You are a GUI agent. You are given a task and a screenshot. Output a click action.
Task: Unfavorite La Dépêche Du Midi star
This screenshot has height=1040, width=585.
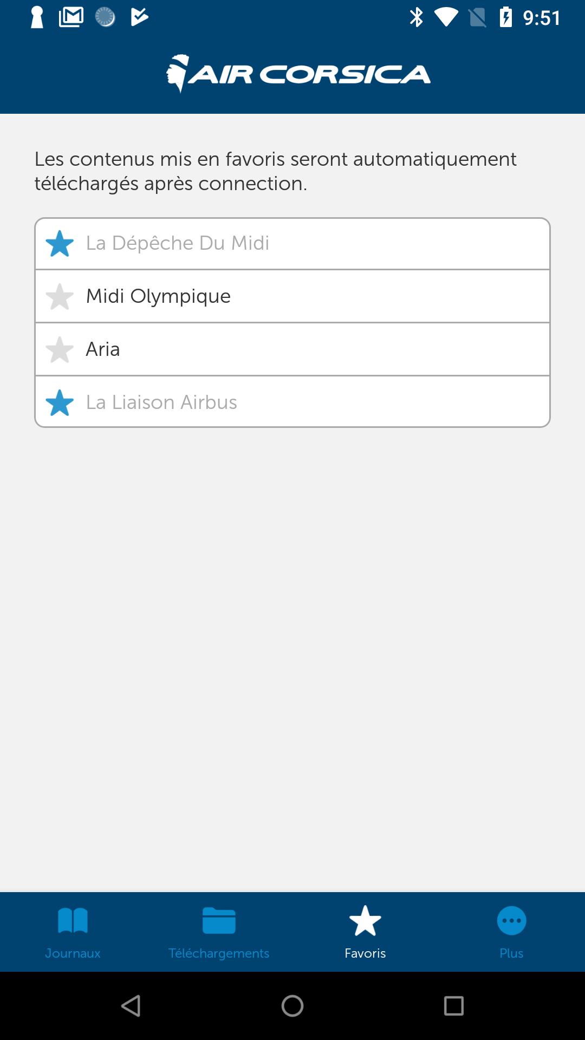pyautogui.click(x=60, y=244)
